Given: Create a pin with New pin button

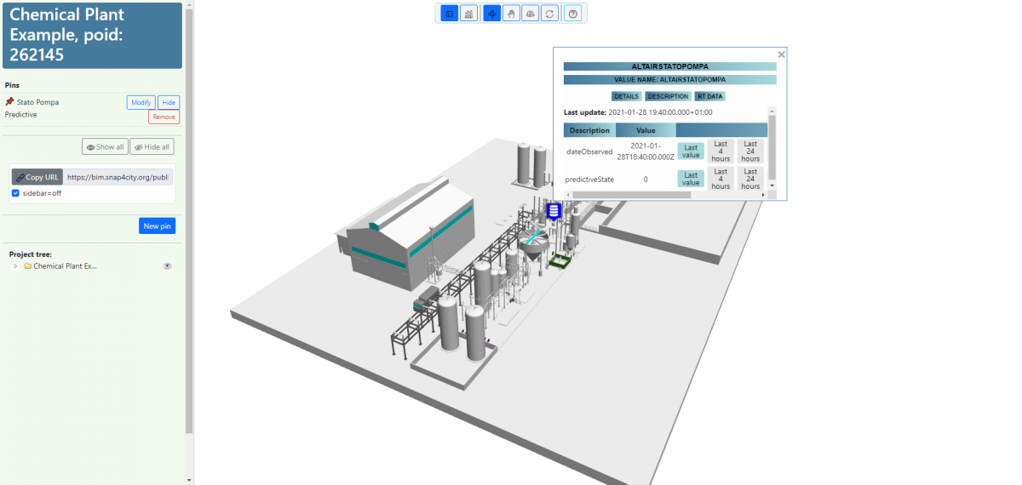Looking at the screenshot, I should [x=157, y=226].
